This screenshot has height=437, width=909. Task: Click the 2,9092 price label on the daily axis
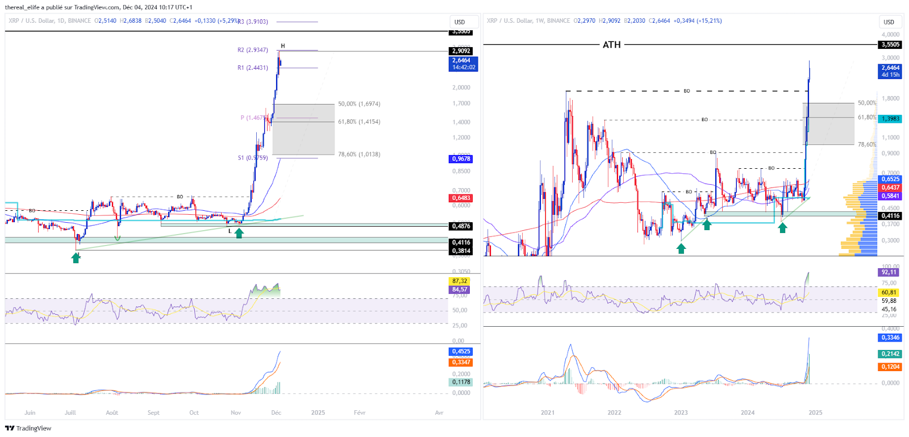[x=461, y=51]
